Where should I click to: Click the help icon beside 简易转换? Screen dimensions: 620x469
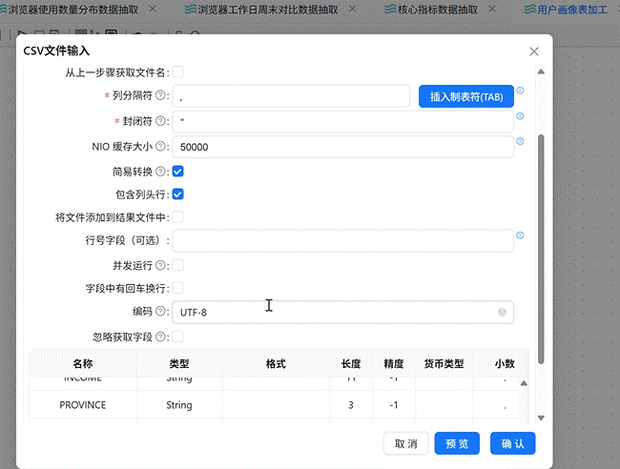160,172
